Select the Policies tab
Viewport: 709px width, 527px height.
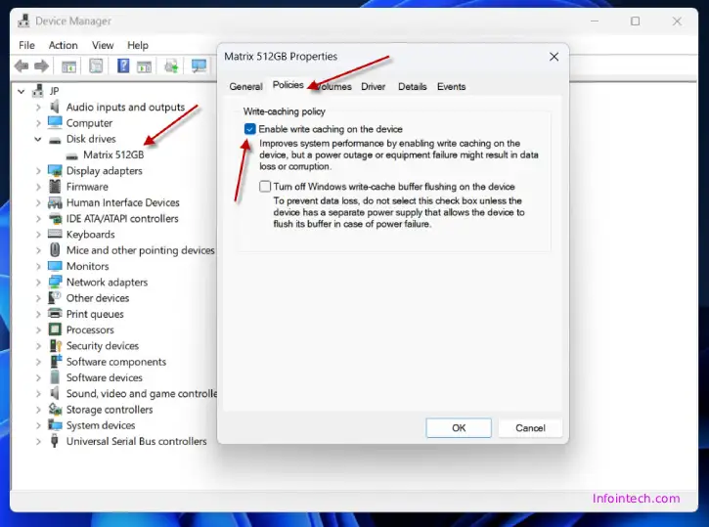pyautogui.click(x=288, y=85)
